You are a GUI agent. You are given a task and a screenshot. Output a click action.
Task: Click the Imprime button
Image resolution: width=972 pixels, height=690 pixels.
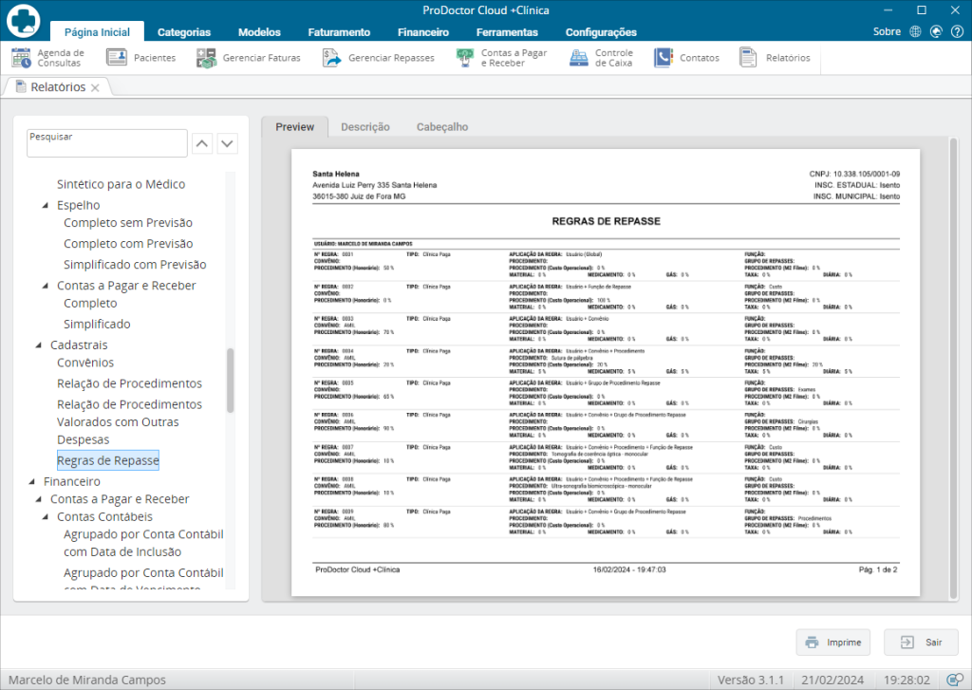(832, 643)
